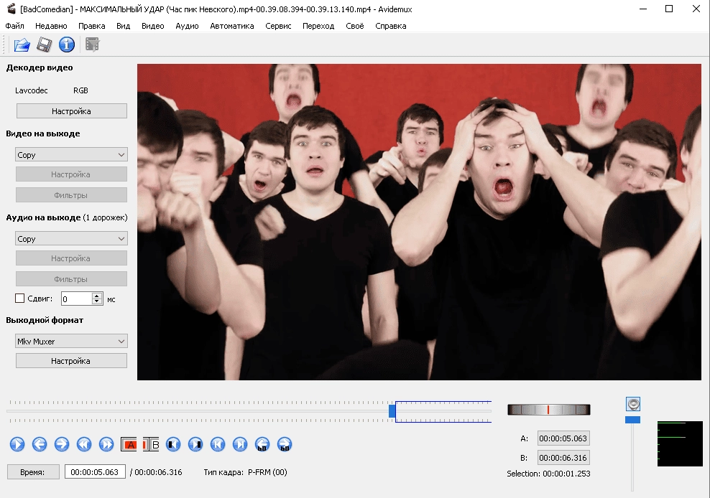This screenshot has width=710, height=498.
Task: Open the Аудио на выходе Copy dropdown
Action: tap(71, 239)
